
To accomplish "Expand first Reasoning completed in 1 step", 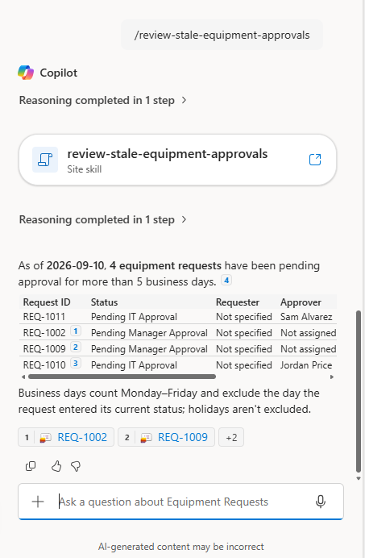I will 103,100.
